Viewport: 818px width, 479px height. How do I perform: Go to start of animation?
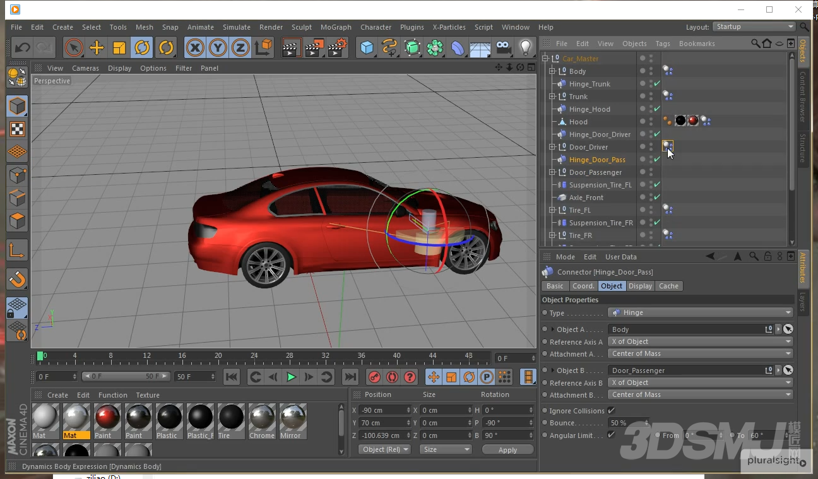click(232, 377)
